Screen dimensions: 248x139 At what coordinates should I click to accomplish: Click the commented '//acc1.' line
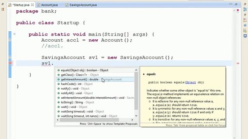coord(52,46)
